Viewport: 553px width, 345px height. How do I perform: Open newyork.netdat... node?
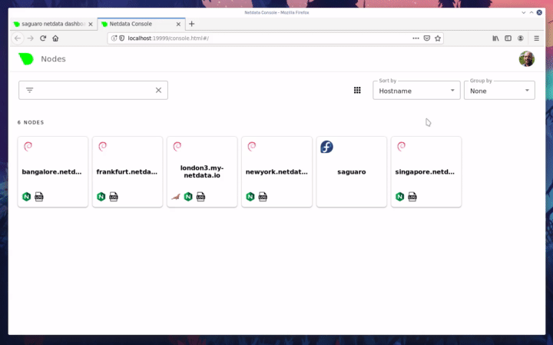pyautogui.click(x=276, y=172)
